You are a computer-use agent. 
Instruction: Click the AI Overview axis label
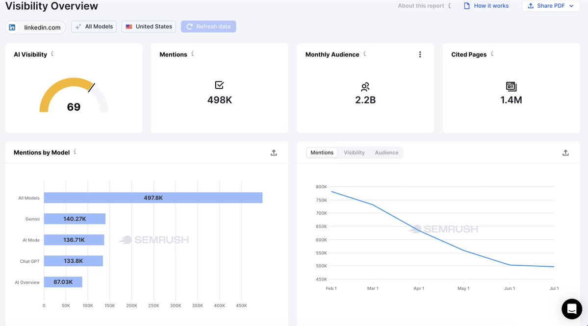[27, 282]
